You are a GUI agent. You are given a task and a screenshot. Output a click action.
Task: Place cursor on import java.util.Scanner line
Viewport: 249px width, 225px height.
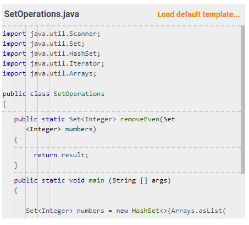click(x=52, y=34)
